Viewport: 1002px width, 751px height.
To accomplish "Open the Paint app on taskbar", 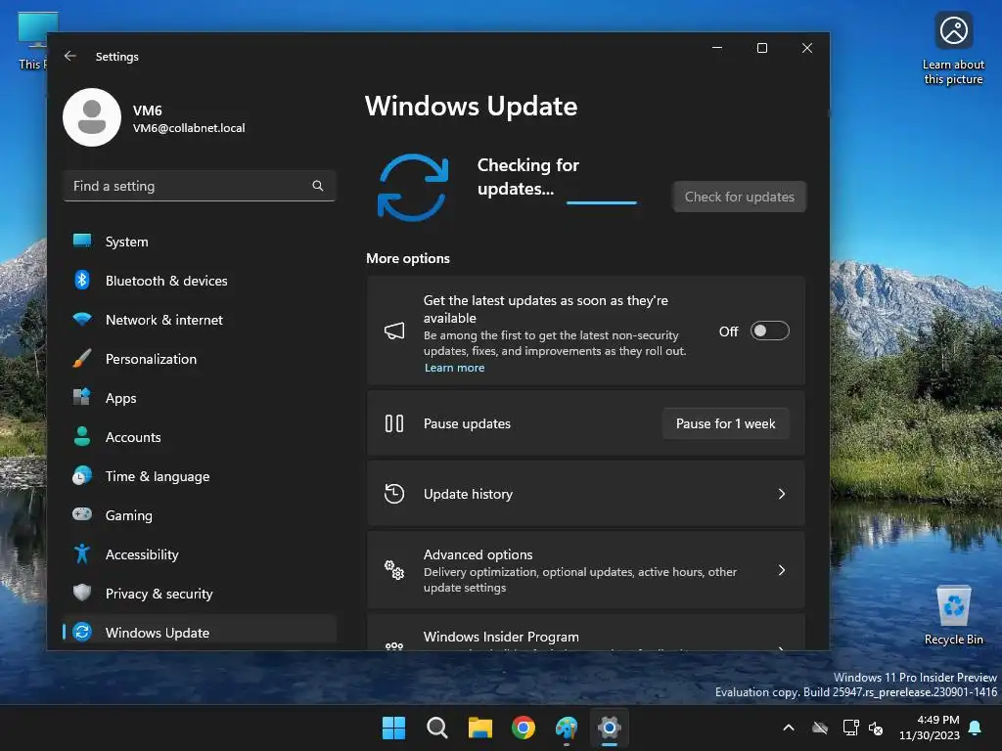I will [x=567, y=728].
